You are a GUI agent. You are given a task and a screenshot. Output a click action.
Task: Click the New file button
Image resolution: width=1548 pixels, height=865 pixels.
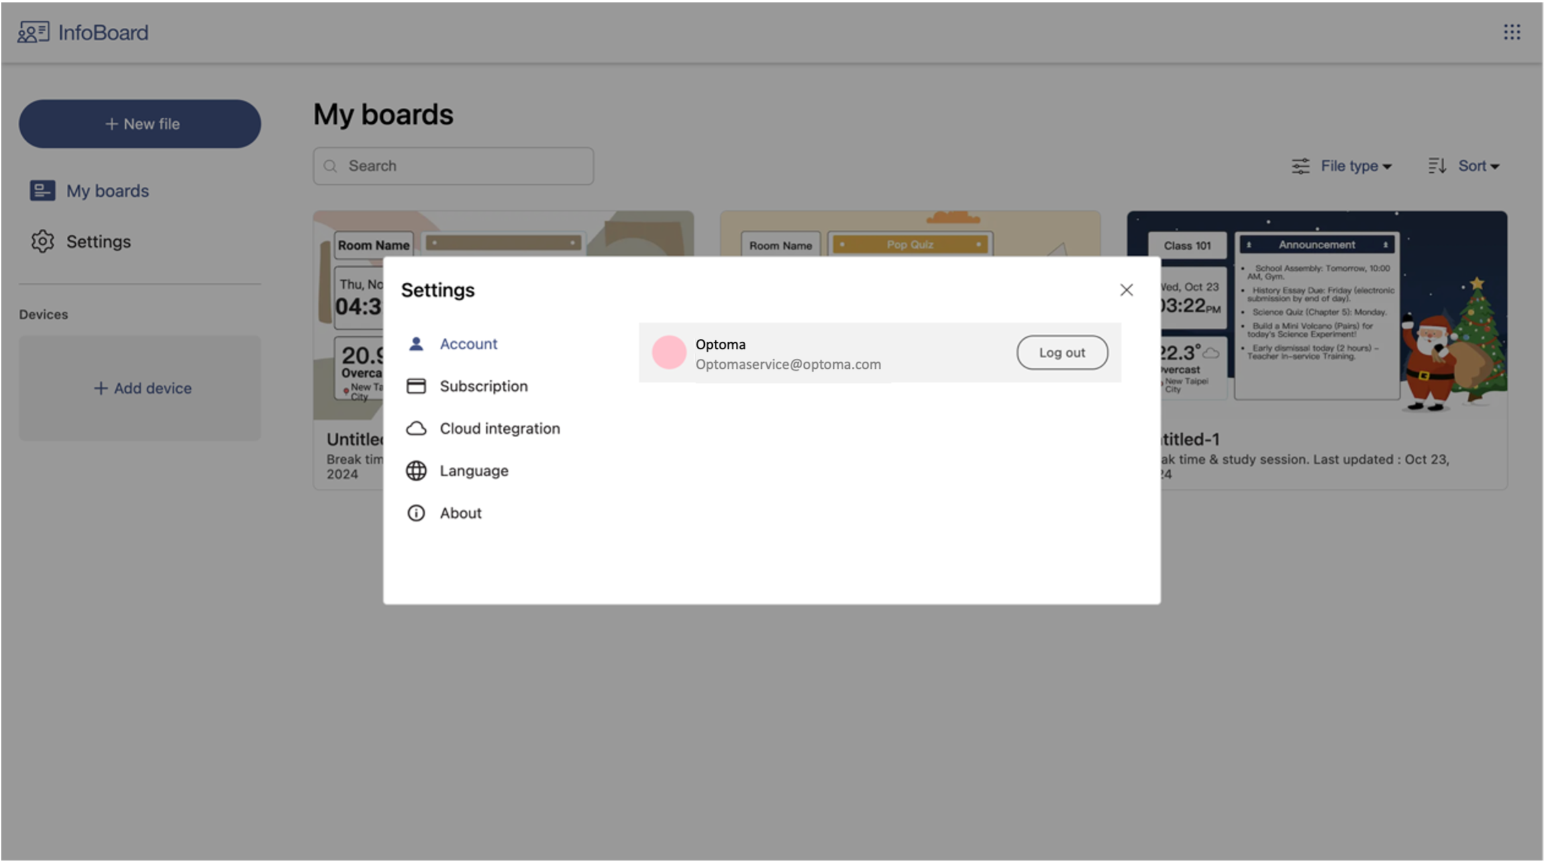coord(140,124)
